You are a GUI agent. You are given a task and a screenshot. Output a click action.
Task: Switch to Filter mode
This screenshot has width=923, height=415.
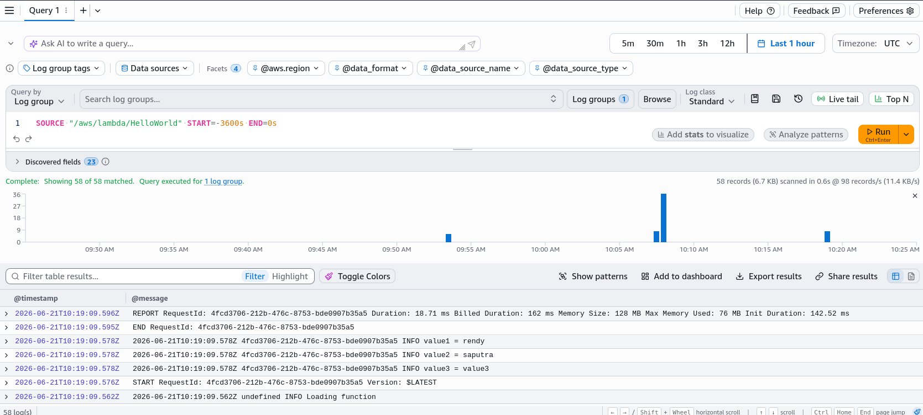[x=255, y=276]
